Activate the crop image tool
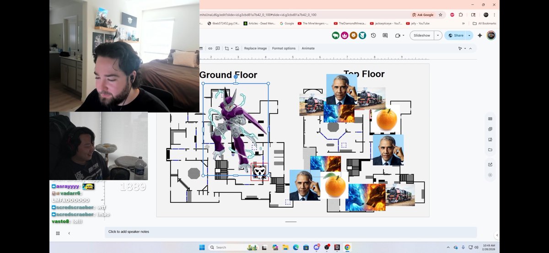The width and height of the screenshot is (549, 253). point(227,48)
